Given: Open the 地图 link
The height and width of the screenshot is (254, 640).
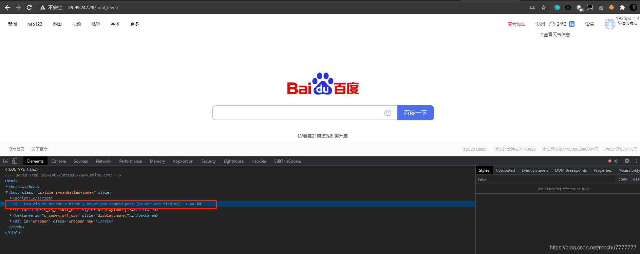Looking at the screenshot, I should point(57,24).
